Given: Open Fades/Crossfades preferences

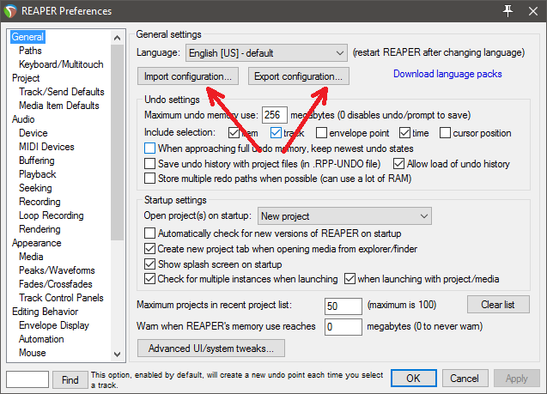Looking at the screenshot, I should (x=56, y=284).
